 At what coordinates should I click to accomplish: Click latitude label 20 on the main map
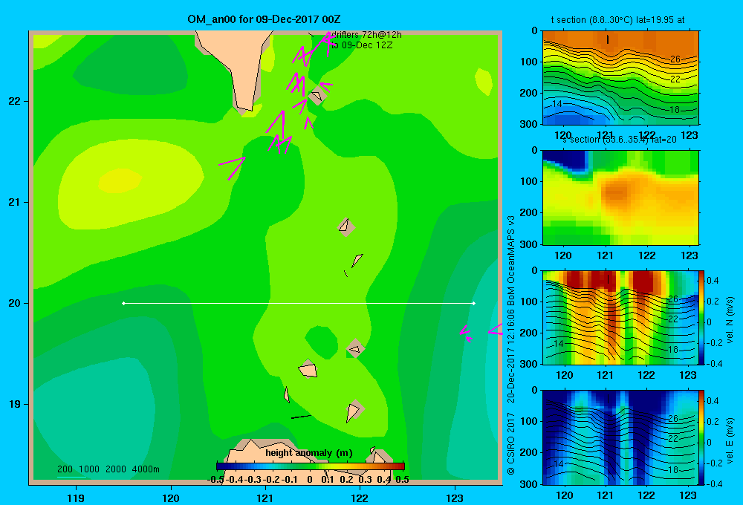15,303
